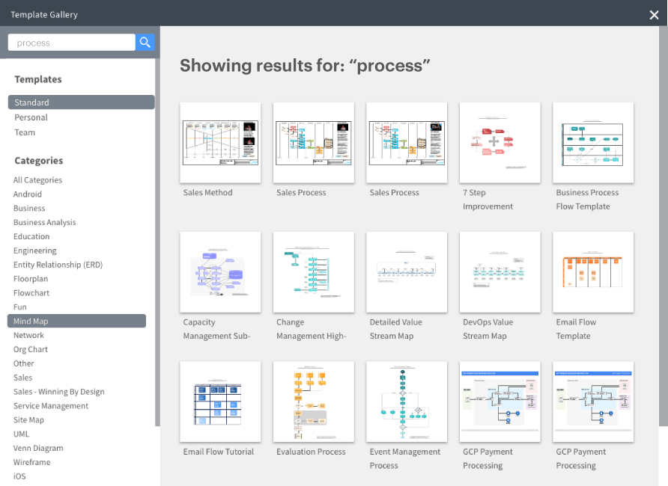The width and height of the screenshot is (668, 486).
Task: Open the DevOps Value Stream Map template
Action: pos(500,272)
